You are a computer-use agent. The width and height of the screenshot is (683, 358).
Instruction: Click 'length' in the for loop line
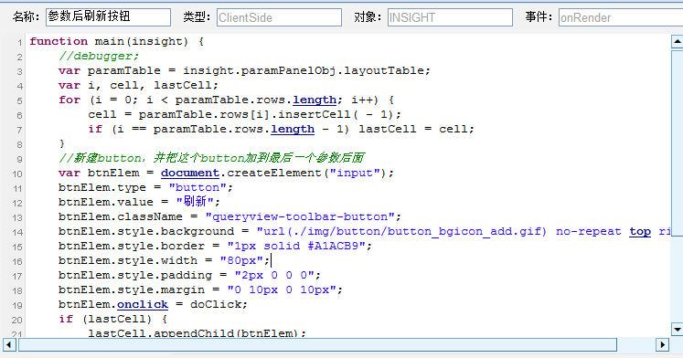(315, 100)
